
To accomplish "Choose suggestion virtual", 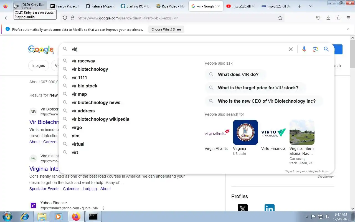I will tap(78, 144).
